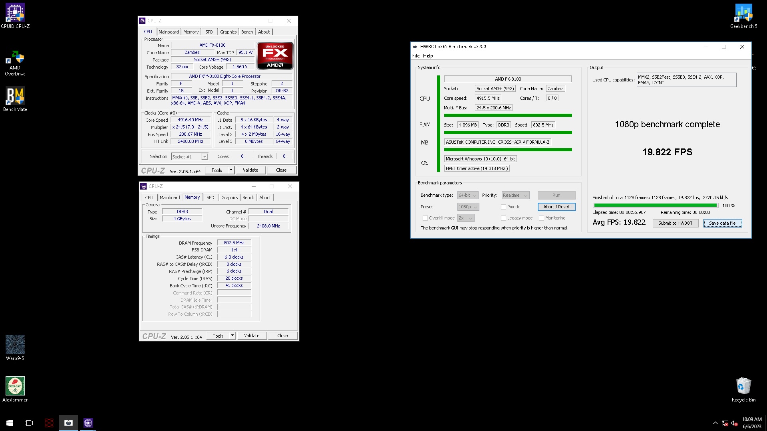
Task: Click the HPET timer active field
Action: pos(477,168)
